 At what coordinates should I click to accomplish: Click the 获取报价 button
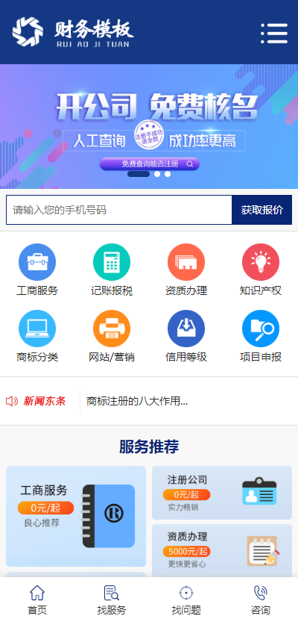tap(262, 210)
